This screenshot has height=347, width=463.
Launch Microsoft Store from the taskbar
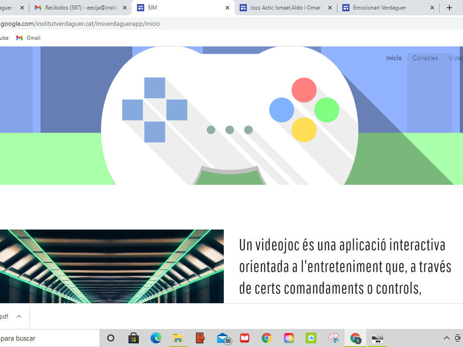pos(133,338)
